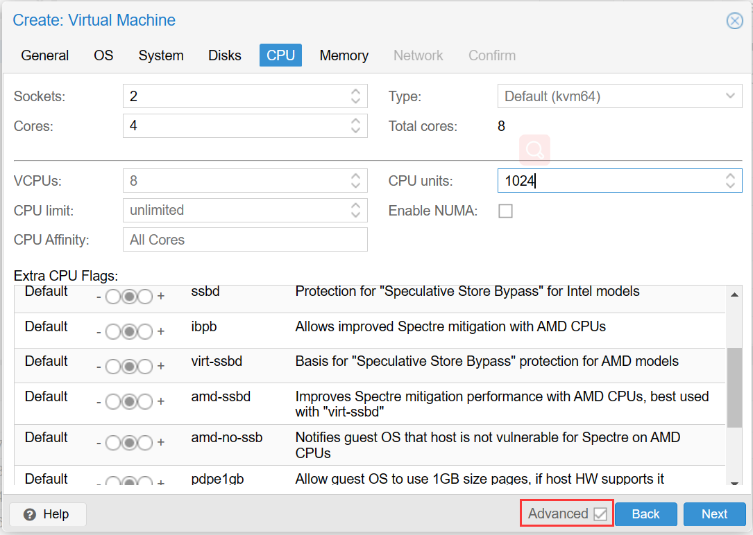Go to the Disks tab
The image size is (753, 535).
coord(225,55)
